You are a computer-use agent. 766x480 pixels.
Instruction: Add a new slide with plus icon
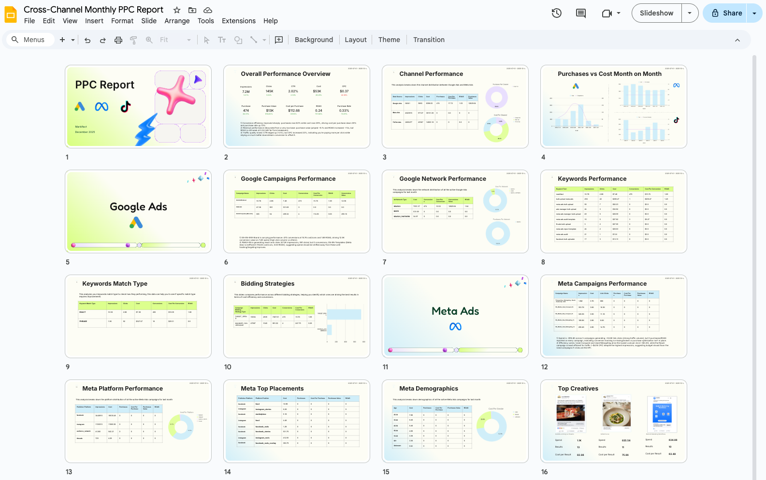[x=62, y=40]
